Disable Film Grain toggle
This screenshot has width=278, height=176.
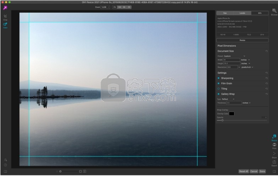coord(218,84)
